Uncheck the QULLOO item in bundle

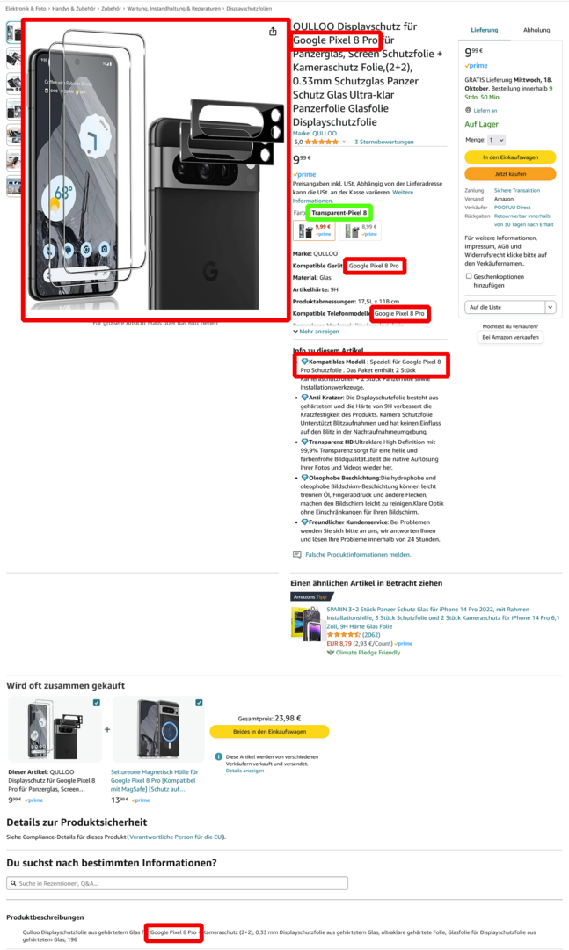click(97, 703)
